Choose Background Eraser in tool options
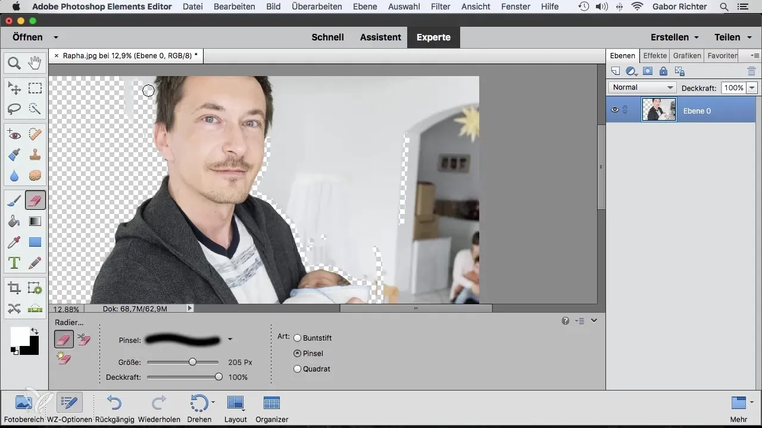Image resolution: width=762 pixels, height=428 pixels. [x=84, y=339]
